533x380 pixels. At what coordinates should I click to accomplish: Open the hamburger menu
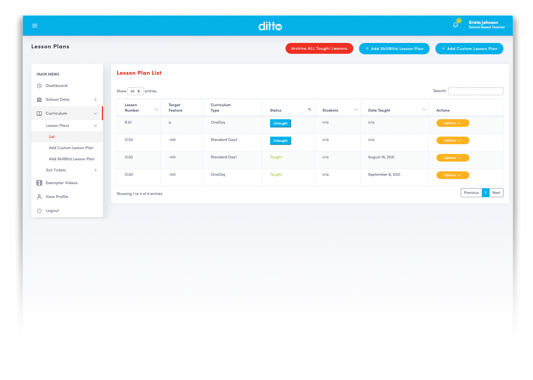point(34,25)
